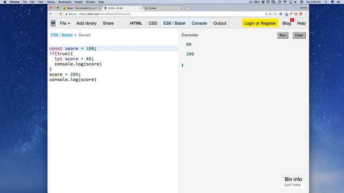Click the eyedropper extension icon
The width and height of the screenshot is (344, 193).
[291, 14]
